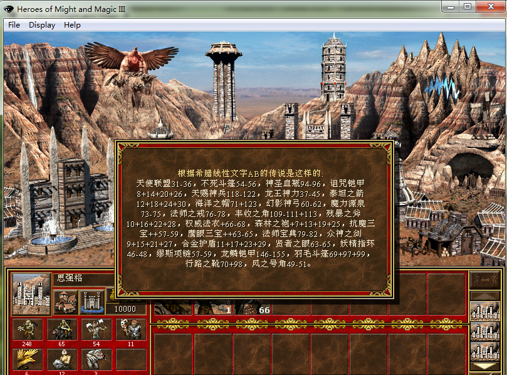This screenshot has height=375, width=507.
Task: Click the tall pillar tower with flat top
Action: pos(224,83)
